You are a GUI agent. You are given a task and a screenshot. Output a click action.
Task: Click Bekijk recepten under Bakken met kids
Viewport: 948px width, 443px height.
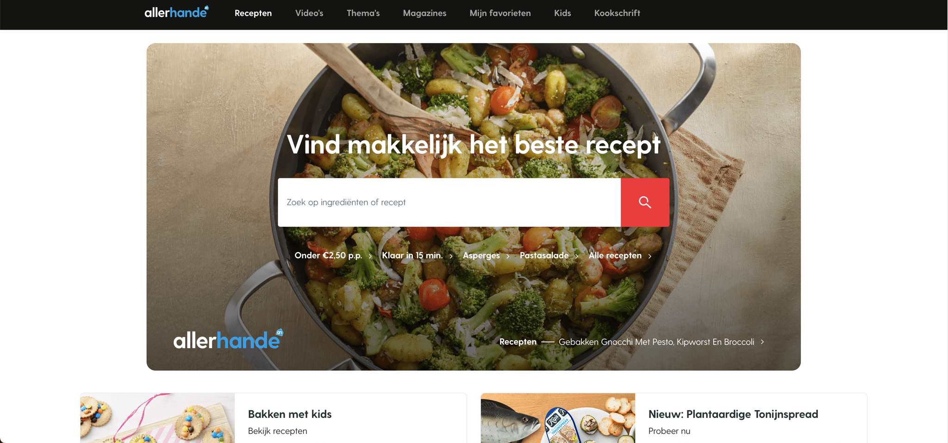pyautogui.click(x=277, y=431)
